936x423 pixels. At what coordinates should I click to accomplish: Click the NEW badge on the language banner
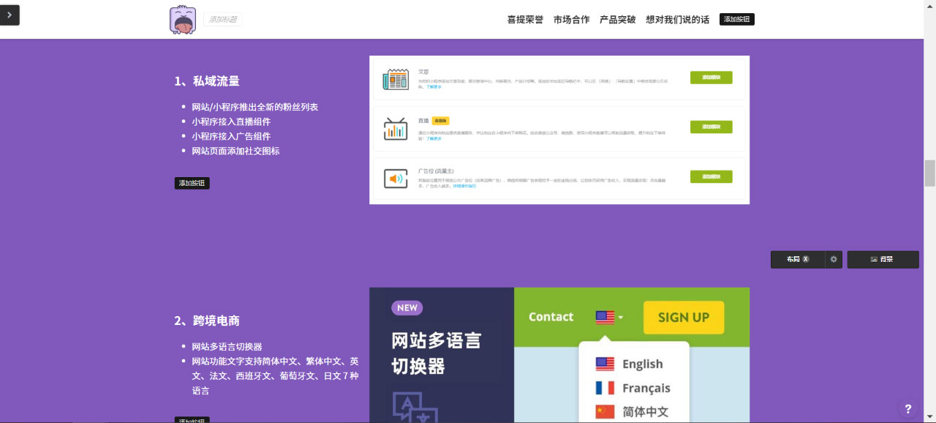(407, 308)
